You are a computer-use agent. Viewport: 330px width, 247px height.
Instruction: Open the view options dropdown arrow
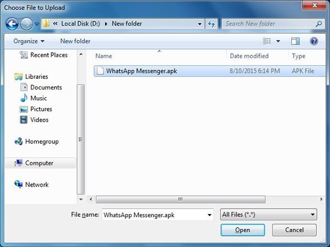coord(278,41)
